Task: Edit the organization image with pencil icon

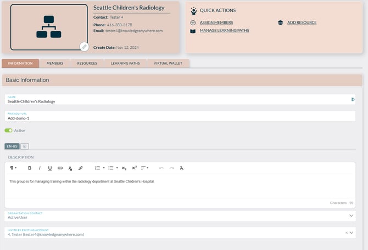Action: (84, 47)
